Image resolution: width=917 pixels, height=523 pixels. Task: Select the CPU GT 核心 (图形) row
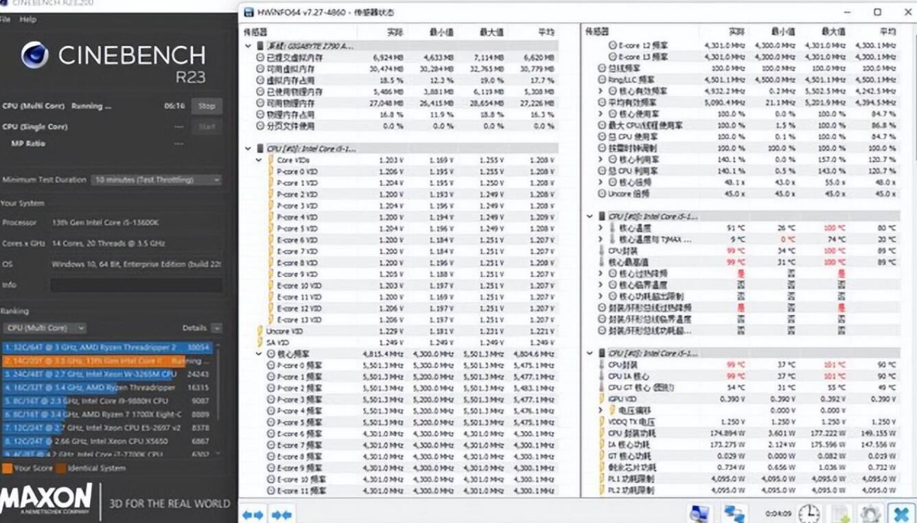pos(747,388)
